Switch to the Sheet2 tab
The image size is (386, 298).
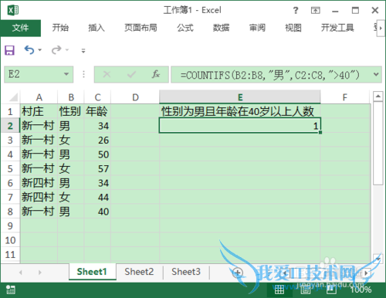click(x=139, y=272)
